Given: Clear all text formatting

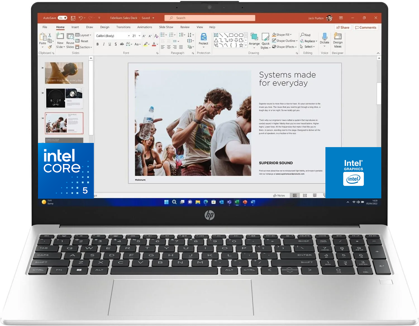Looking at the screenshot, I should click(156, 36).
